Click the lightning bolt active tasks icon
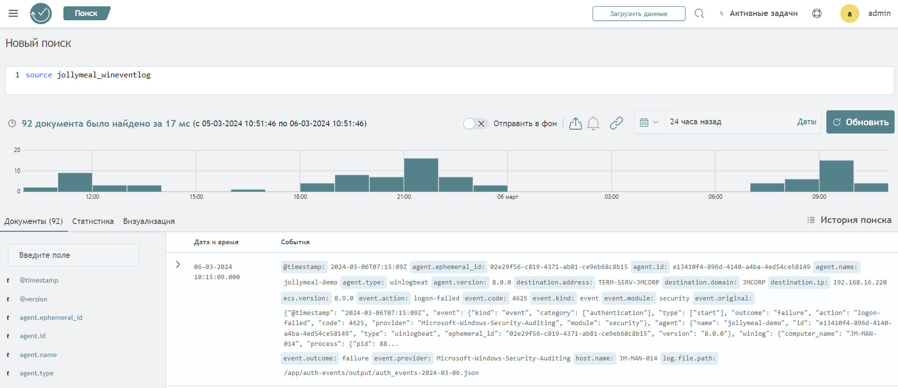This screenshot has height=388, width=898. 722,14
